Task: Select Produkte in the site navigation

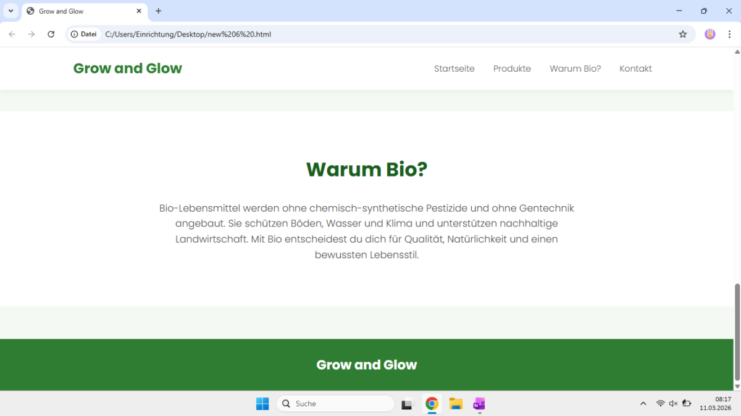Action: pyautogui.click(x=512, y=69)
